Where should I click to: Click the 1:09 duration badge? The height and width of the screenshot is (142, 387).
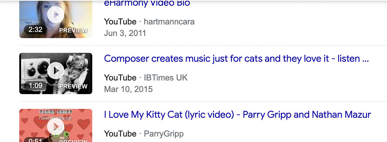click(x=36, y=86)
